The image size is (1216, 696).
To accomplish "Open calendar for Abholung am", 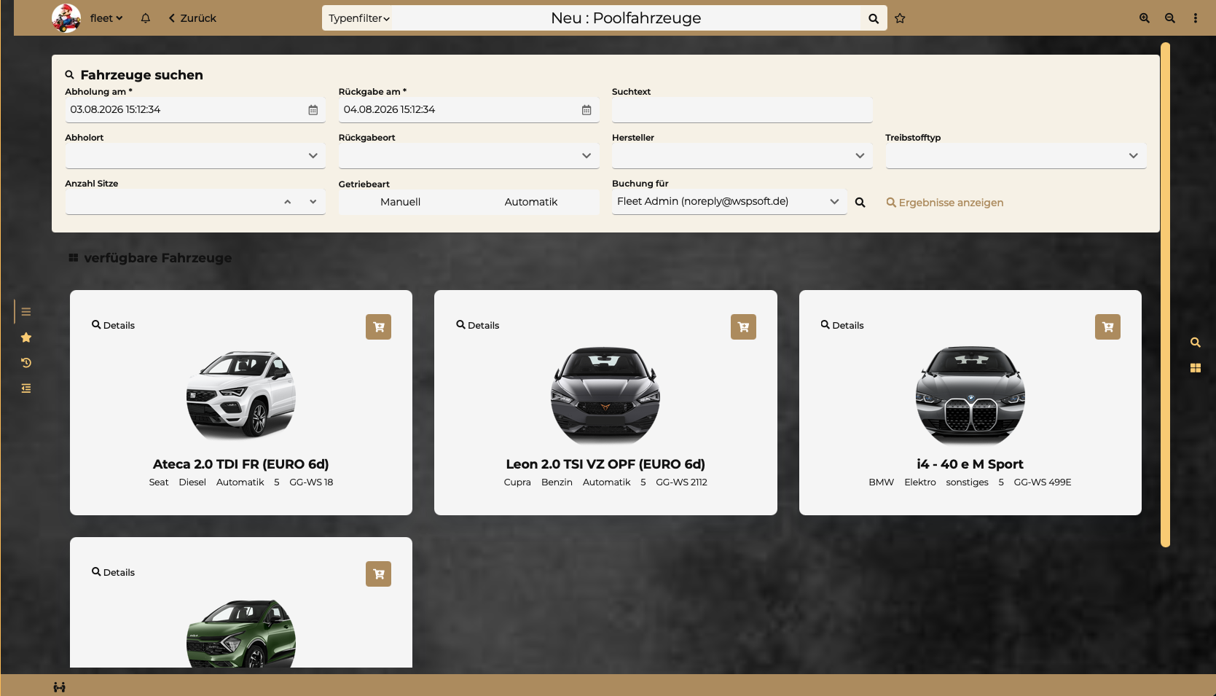I will point(313,110).
